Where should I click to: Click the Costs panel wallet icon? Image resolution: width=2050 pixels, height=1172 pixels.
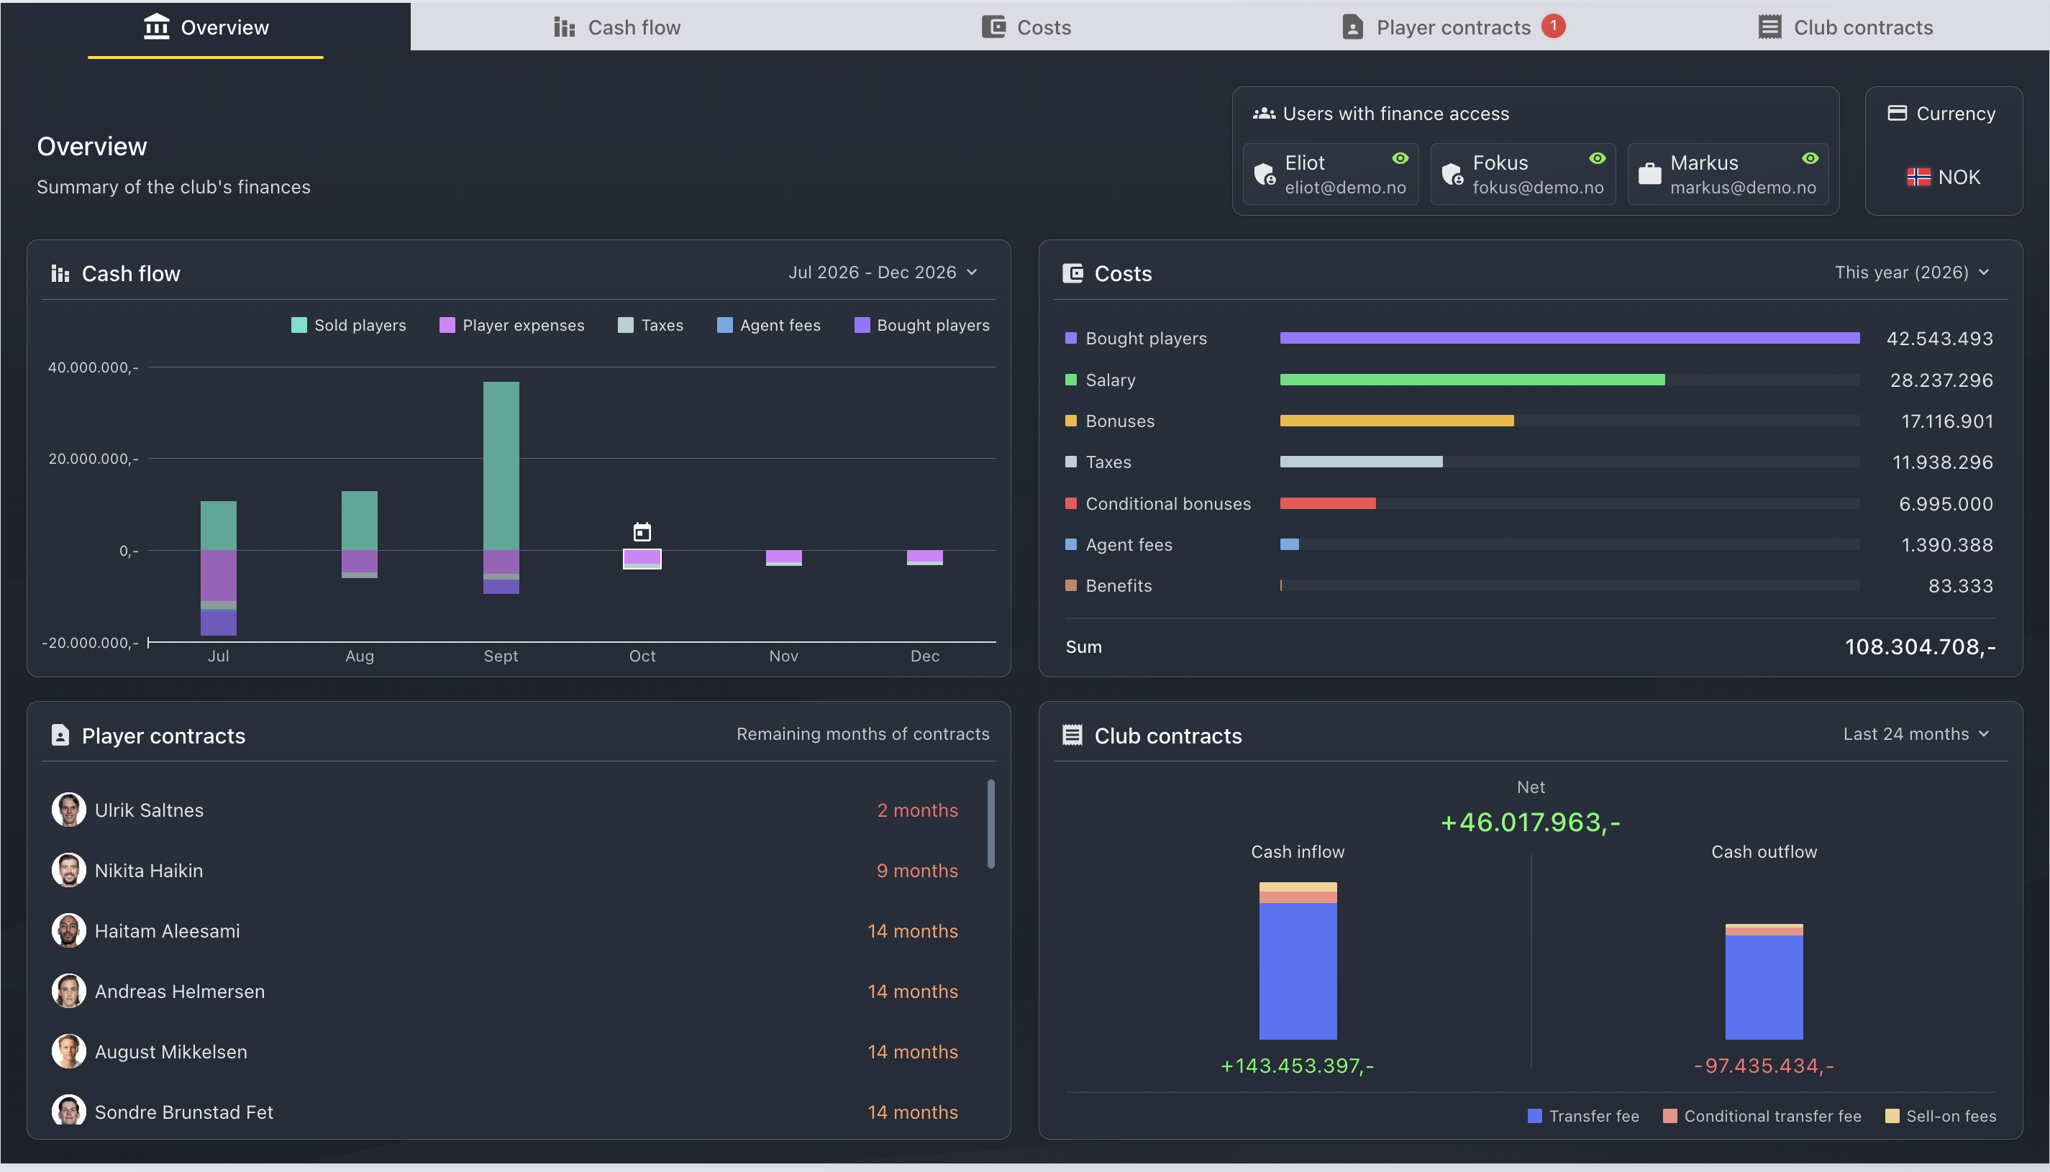click(x=1072, y=274)
